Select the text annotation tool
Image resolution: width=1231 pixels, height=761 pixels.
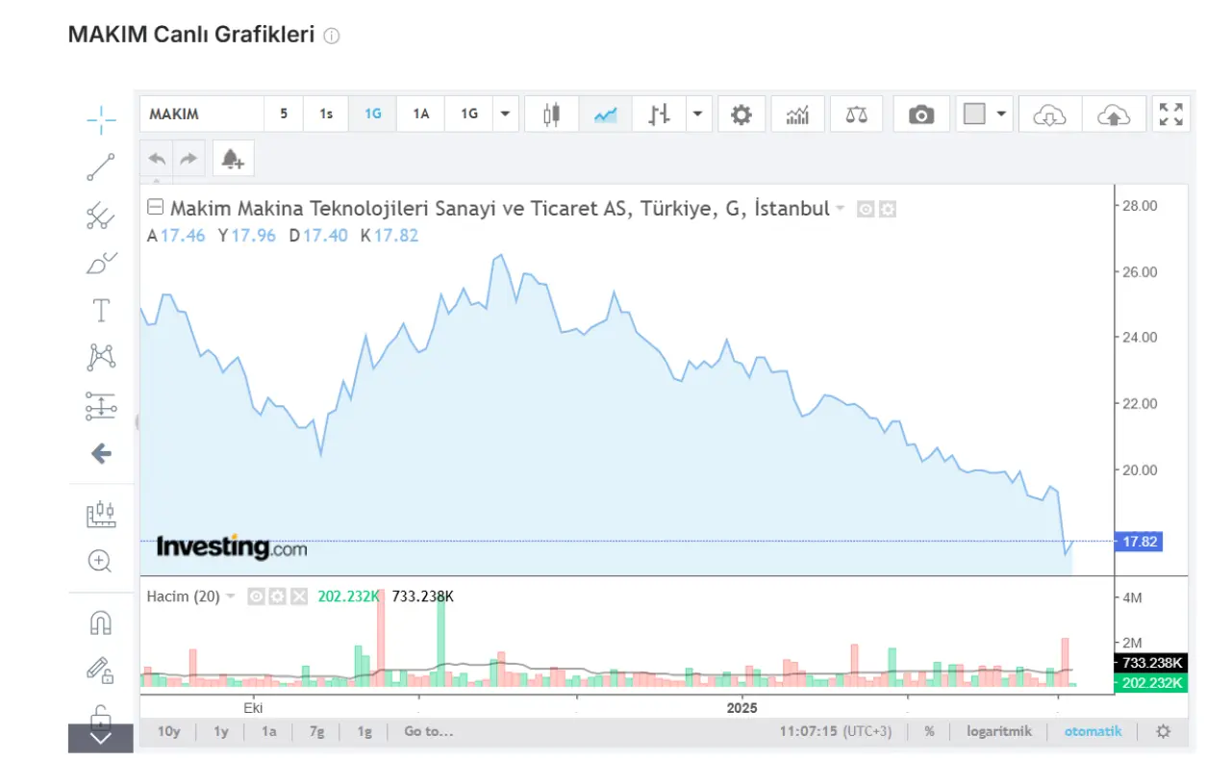[x=101, y=311]
